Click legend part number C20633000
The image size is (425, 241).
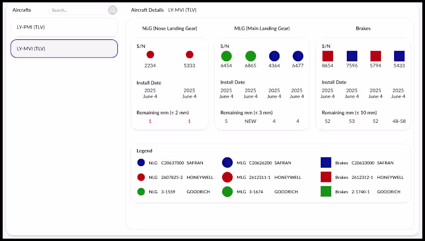click(363, 163)
